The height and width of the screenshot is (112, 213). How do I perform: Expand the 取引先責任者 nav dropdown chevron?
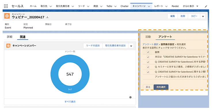pyautogui.click(x=73, y=6)
